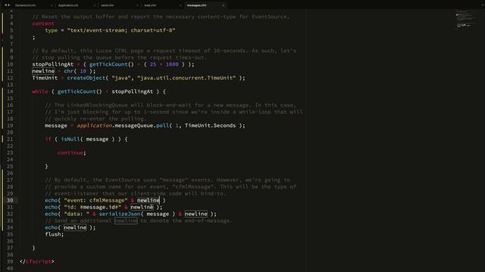Image resolution: width=485 pixels, height=272 pixels.
Task: Click 'application' scope on line 19
Action: coord(94,125)
